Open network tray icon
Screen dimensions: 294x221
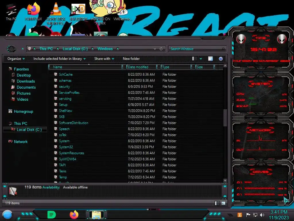click(x=255, y=215)
